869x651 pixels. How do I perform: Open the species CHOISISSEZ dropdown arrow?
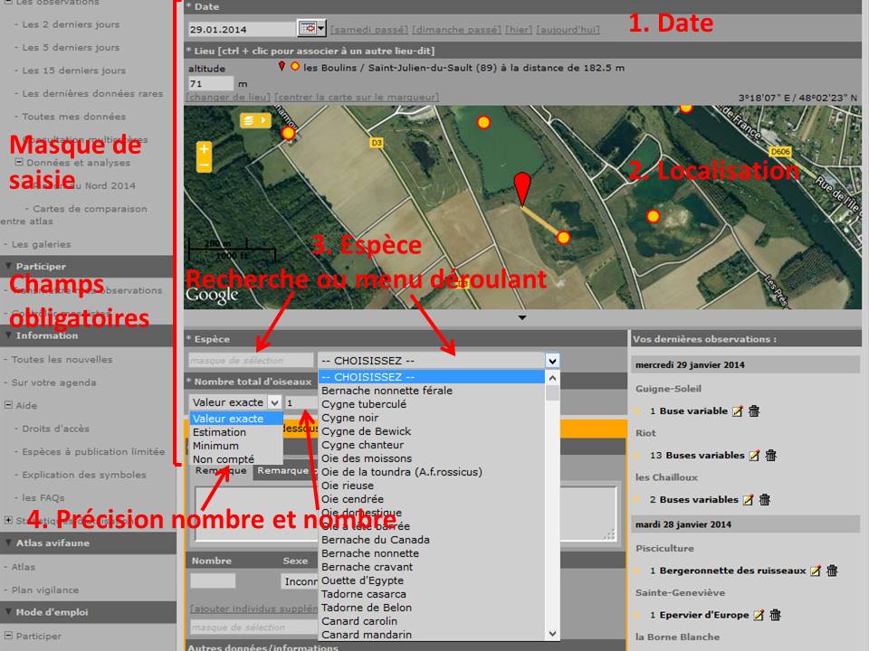pos(552,361)
